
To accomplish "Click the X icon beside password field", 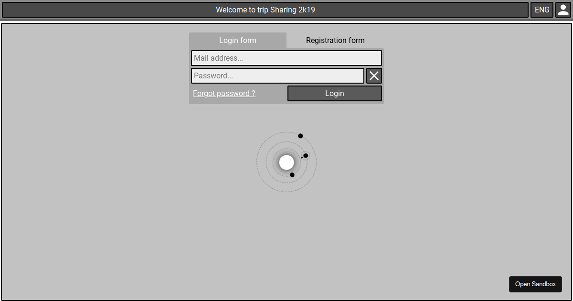I will click(374, 76).
